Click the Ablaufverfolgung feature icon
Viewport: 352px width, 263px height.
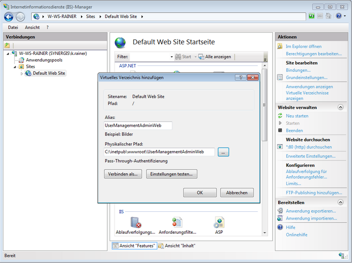click(x=136, y=223)
